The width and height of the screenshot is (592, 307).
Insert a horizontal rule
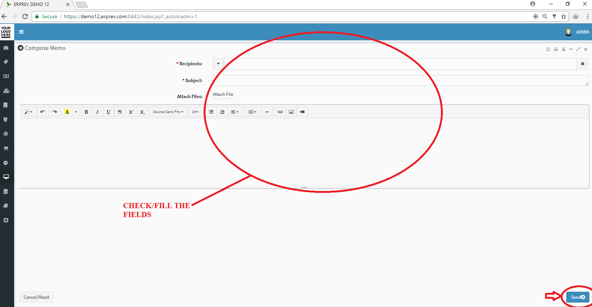point(267,112)
